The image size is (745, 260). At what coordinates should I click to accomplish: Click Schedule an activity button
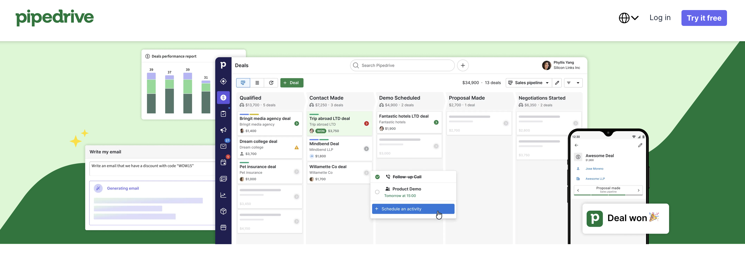413,209
